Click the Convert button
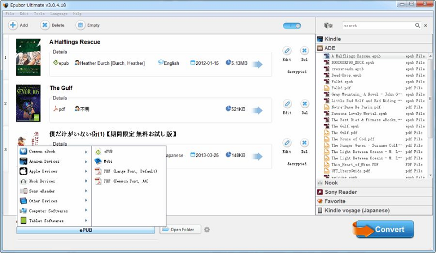The width and height of the screenshot is (436, 253). [x=384, y=230]
